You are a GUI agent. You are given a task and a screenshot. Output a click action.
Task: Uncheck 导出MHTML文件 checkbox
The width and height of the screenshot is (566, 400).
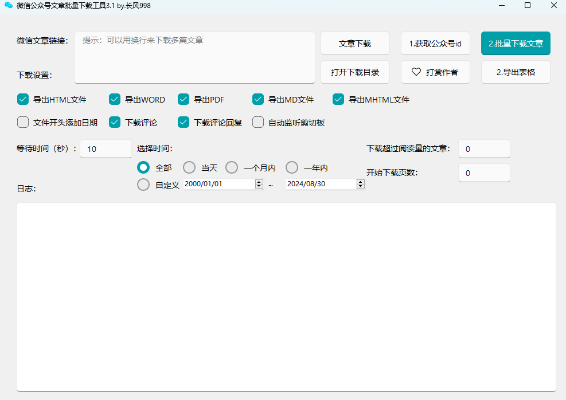[x=338, y=99]
